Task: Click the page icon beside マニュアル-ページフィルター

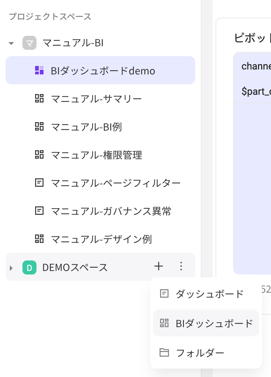Action: point(39,183)
